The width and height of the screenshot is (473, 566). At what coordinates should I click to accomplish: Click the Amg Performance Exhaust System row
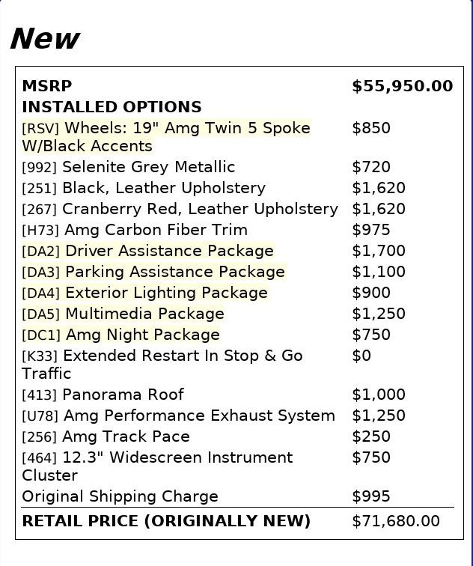click(238, 416)
